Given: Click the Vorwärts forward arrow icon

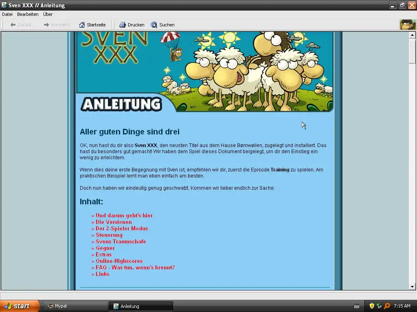Looking at the screenshot, I should pos(46,25).
